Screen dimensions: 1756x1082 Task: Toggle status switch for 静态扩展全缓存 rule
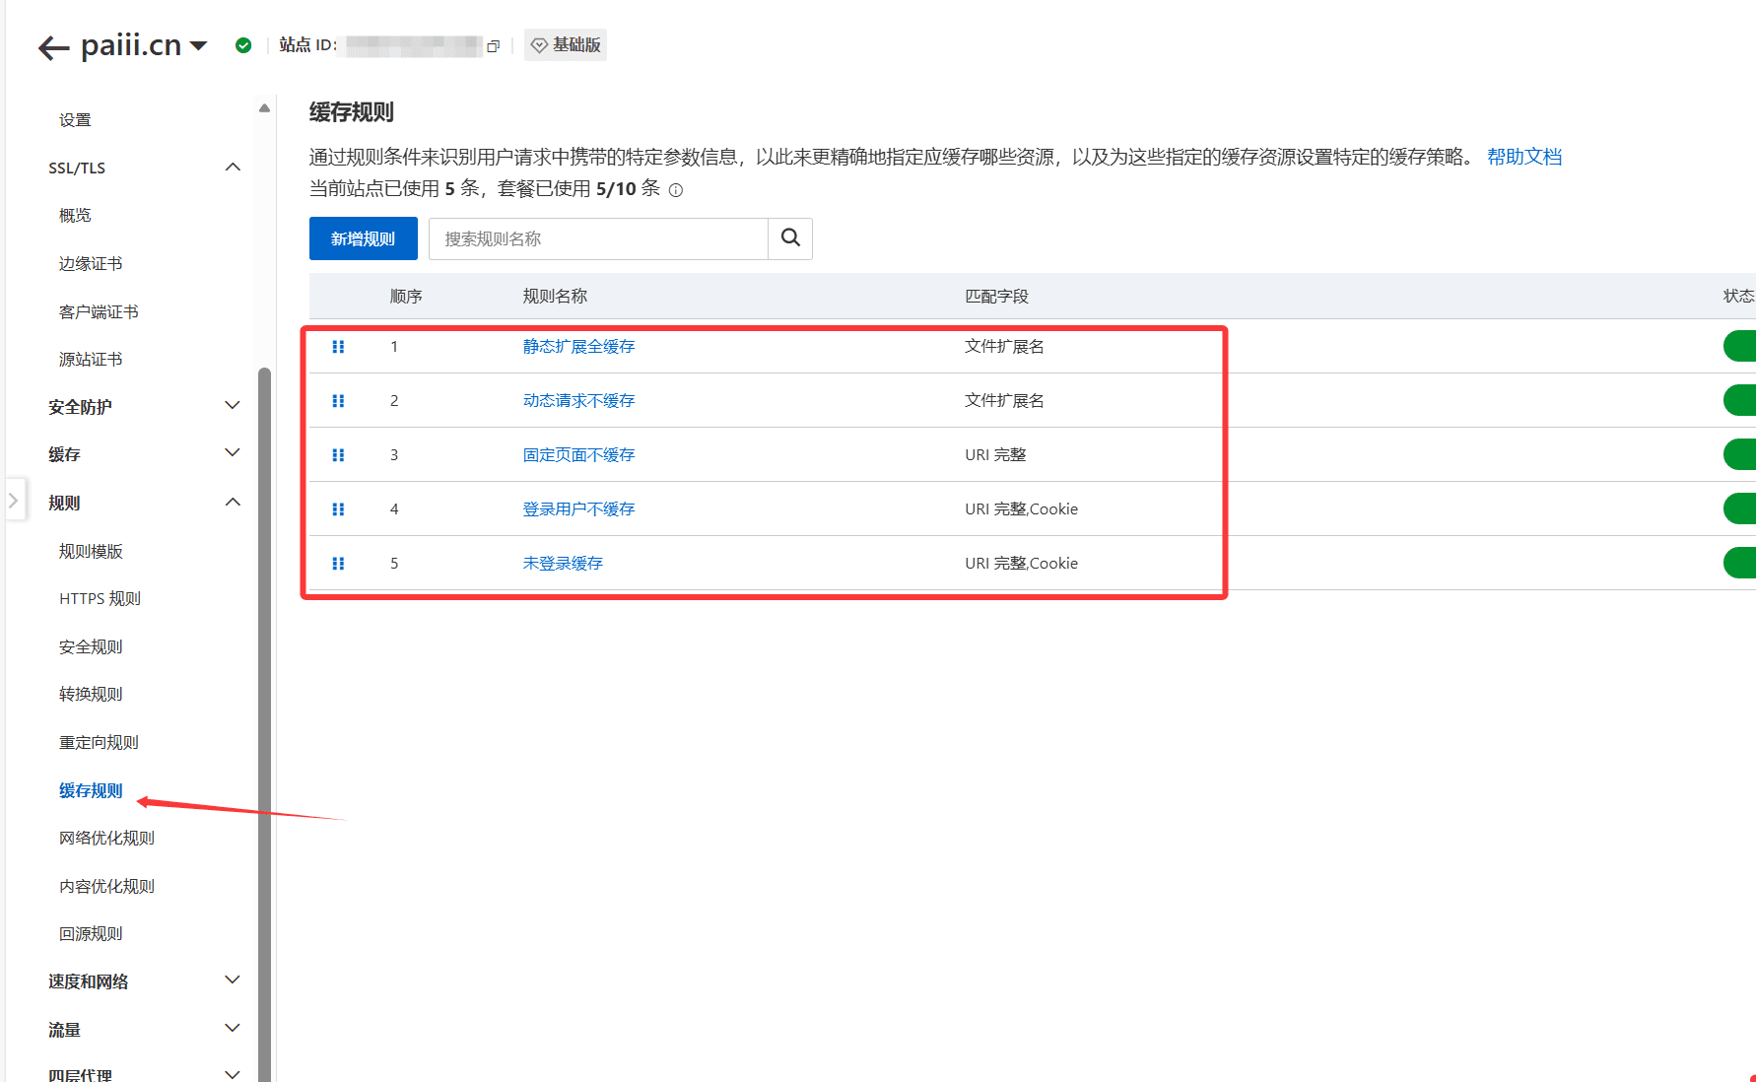click(x=1739, y=346)
